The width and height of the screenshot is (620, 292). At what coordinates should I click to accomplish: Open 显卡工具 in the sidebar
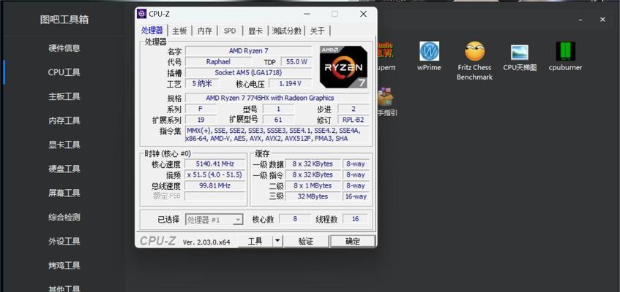(x=64, y=145)
